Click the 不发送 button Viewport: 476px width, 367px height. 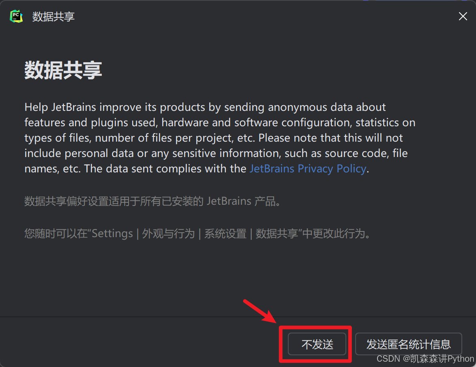pyautogui.click(x=317, y=344)
